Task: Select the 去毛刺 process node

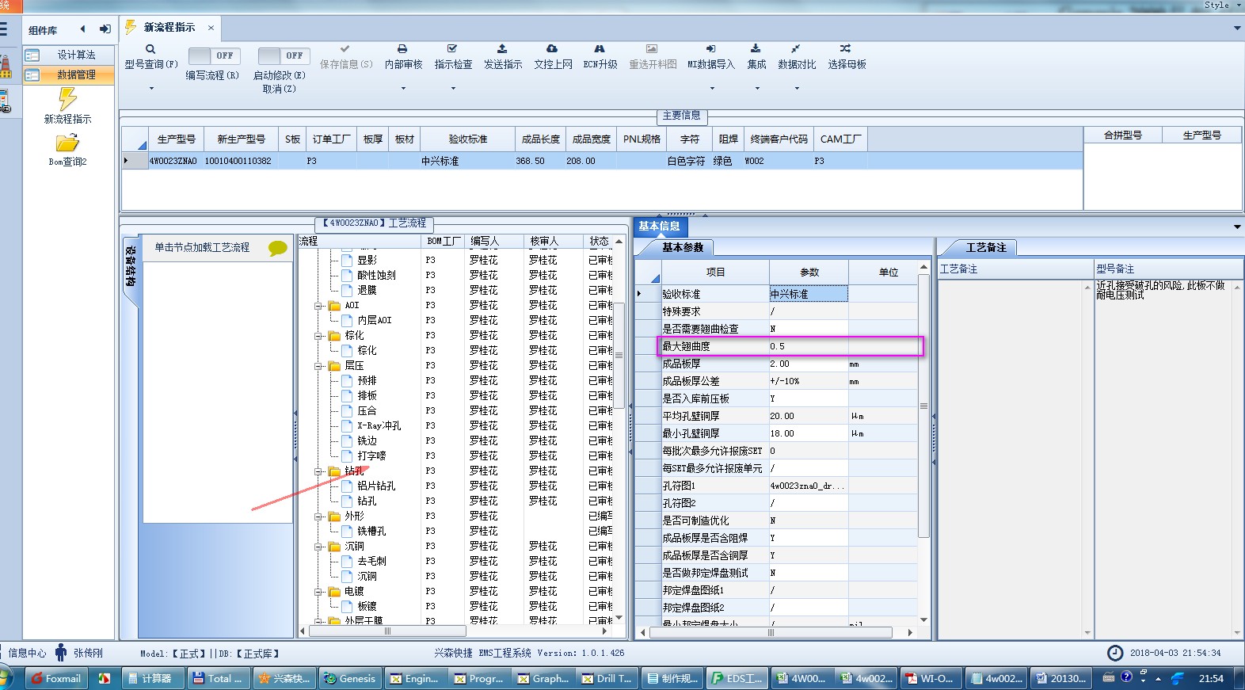Action: tap(371, 561)
